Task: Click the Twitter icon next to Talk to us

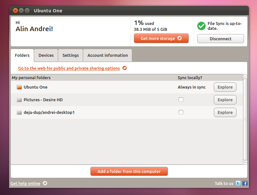Action: [x=238, y=183]
